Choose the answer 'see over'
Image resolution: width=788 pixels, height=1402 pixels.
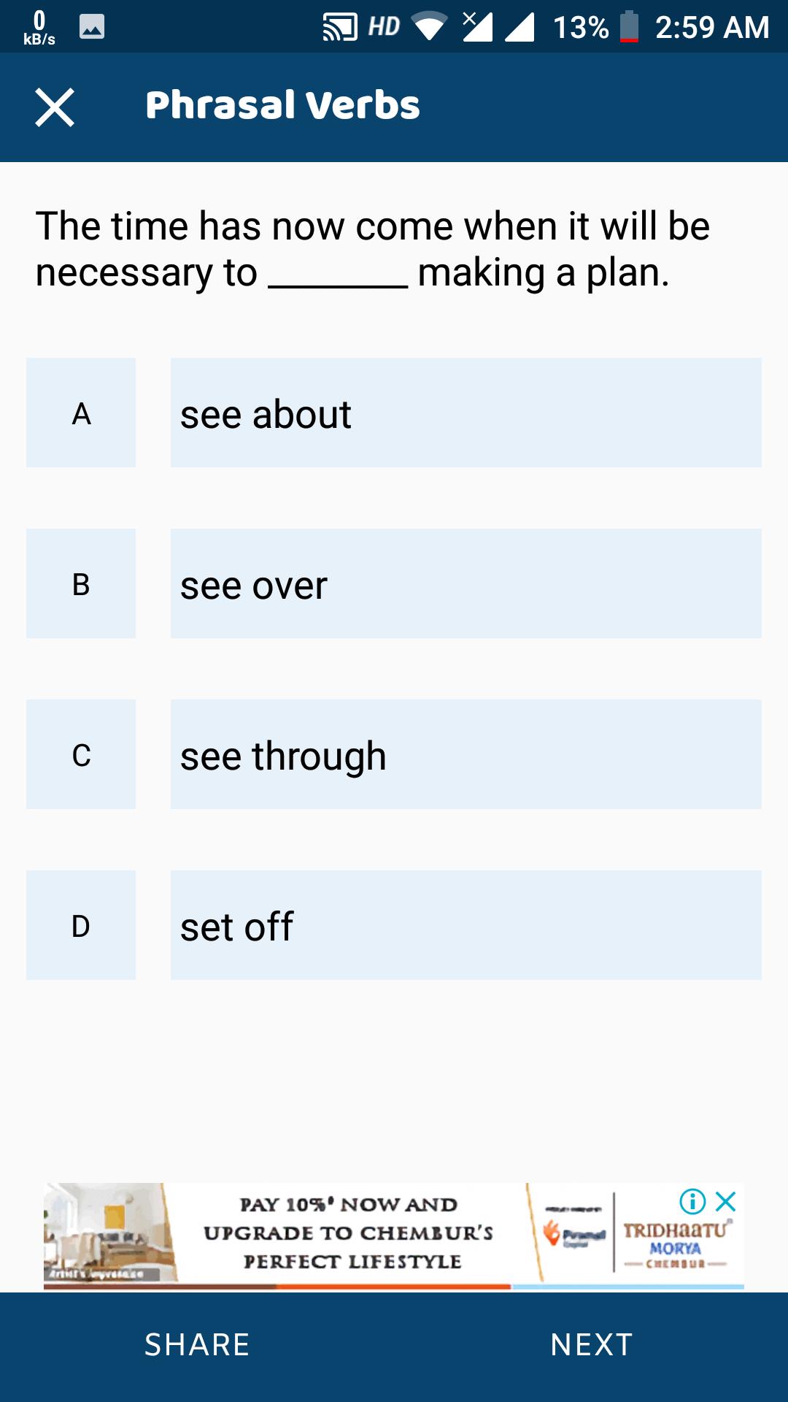466,583
